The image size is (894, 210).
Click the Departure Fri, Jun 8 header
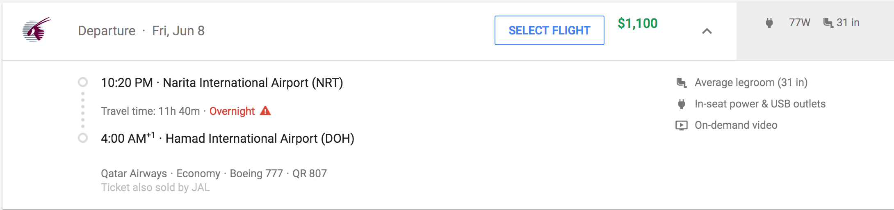tap(141, 31)
